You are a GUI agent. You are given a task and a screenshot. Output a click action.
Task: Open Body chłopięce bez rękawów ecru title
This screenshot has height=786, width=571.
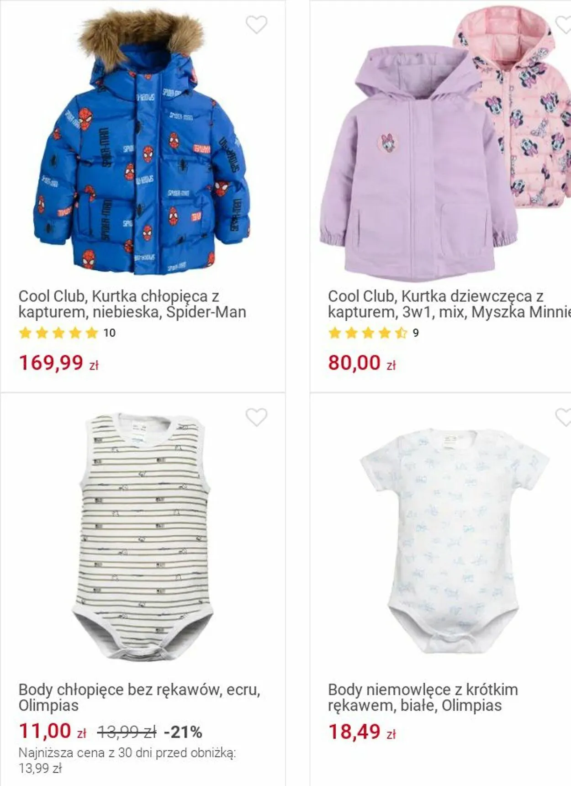(x=139, y=697)
